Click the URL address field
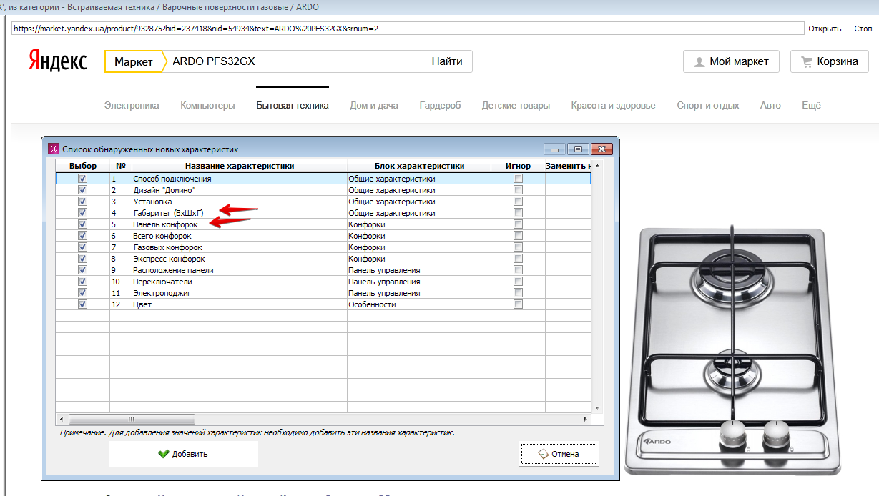Screen dimensions: 879x496 pyautogui.click(x=408, y=29)
